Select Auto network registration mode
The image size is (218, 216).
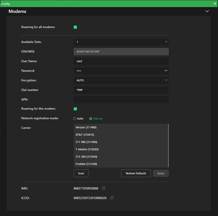pyautogui.click(x=75, y=119)
